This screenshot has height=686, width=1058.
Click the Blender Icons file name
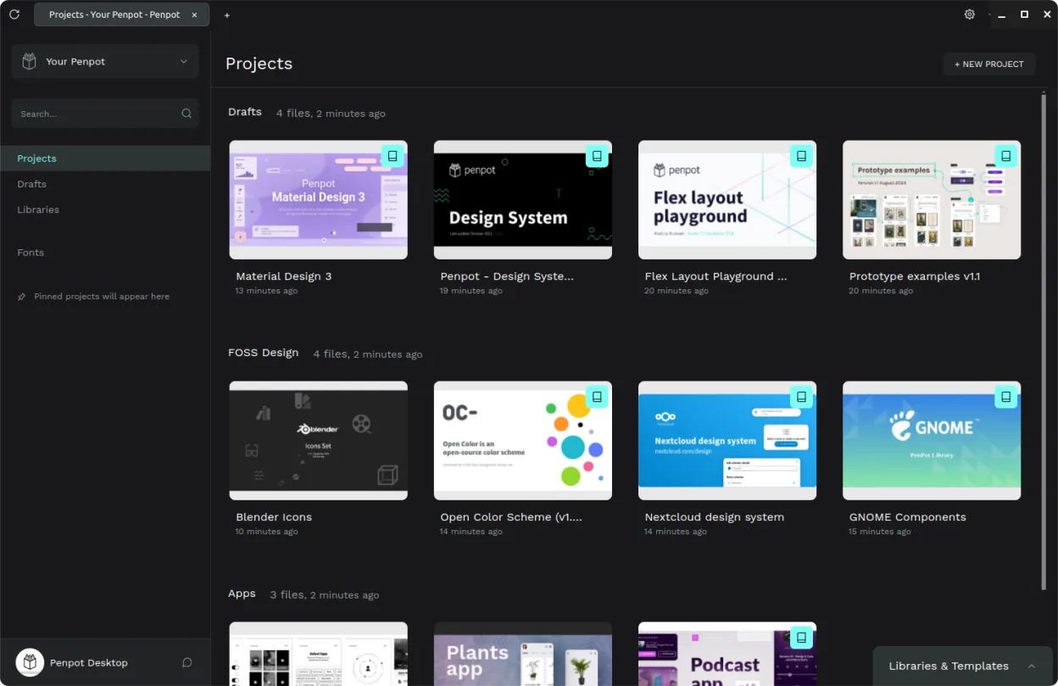point(274,517)
